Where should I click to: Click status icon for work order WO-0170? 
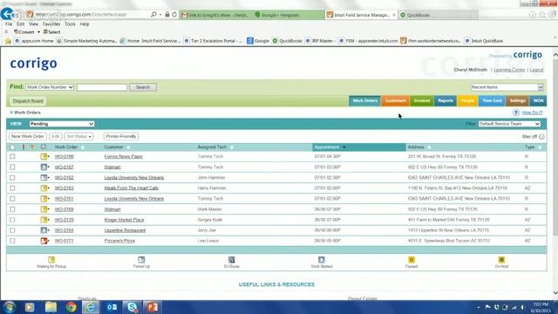44,220
